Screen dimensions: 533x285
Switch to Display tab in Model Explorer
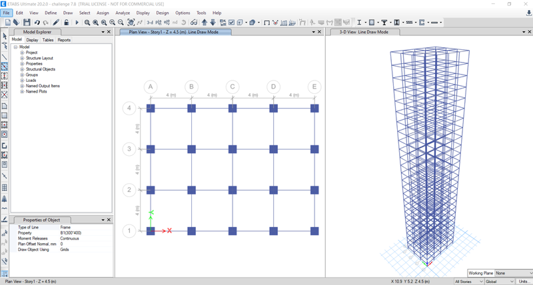32,40
